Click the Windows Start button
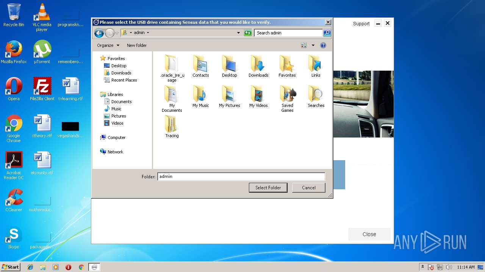Viewport: 485px width, 272px height. [x=10, y=267]
